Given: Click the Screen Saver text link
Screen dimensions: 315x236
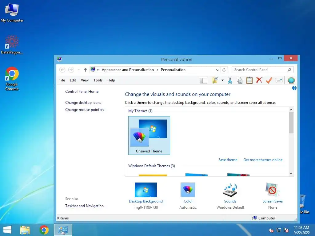Looking at the screenshot, I should tap(273, 201).
